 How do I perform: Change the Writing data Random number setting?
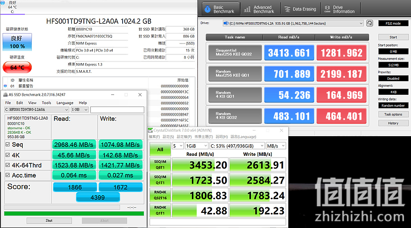pyautogui.click(x=393, y=105)
